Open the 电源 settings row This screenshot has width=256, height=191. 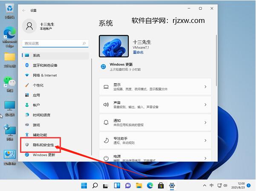(155, 156)
